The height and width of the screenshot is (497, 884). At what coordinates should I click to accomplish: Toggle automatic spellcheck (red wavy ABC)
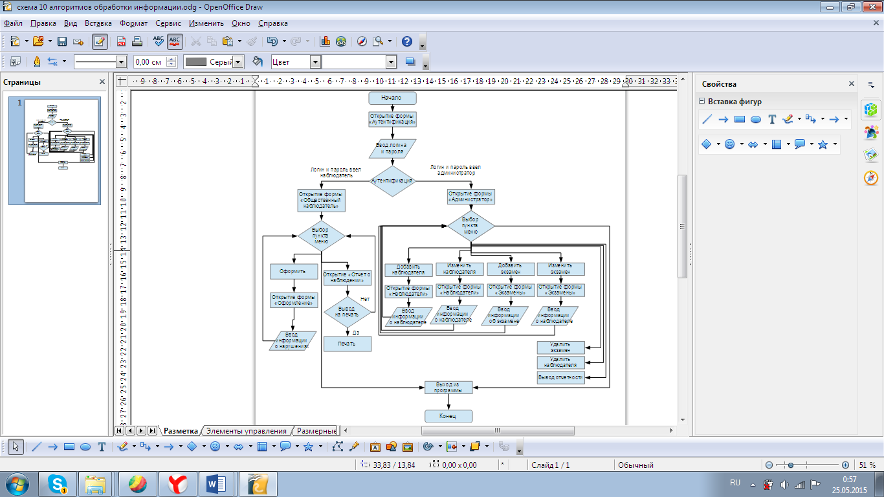[x=175, y=41]
